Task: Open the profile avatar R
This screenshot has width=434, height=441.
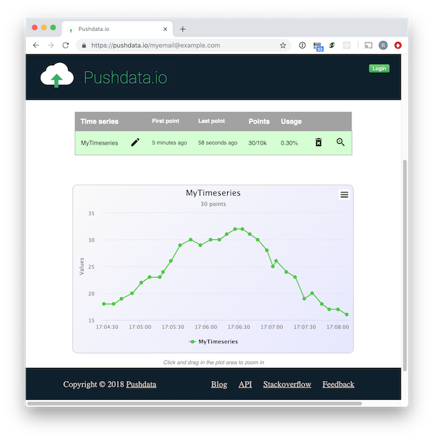Action: tap(383, 46)
